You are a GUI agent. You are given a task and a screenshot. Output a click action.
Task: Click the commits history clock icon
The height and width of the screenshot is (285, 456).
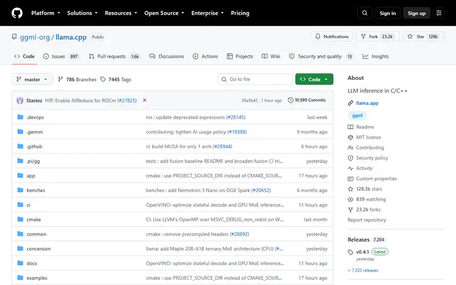coord(290,100)
